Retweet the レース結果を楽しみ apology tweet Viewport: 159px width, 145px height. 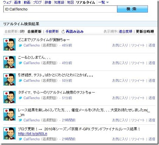point(138,120)
